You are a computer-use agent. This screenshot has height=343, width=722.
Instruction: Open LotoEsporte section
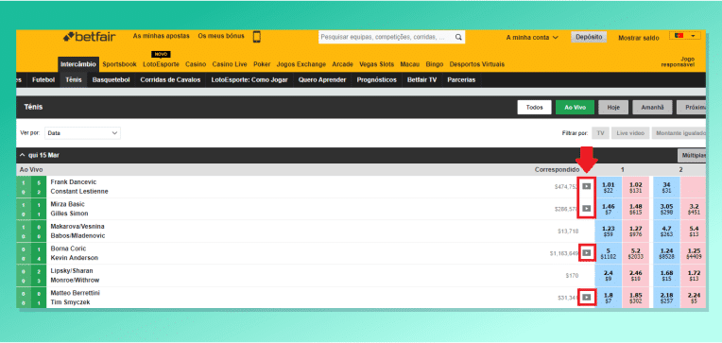click(x=161, y=64)
